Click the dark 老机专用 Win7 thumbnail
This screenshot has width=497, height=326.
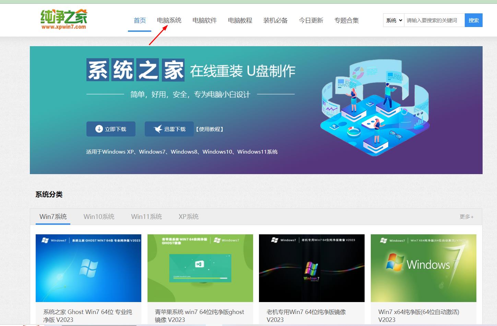[x=311, y=268]
